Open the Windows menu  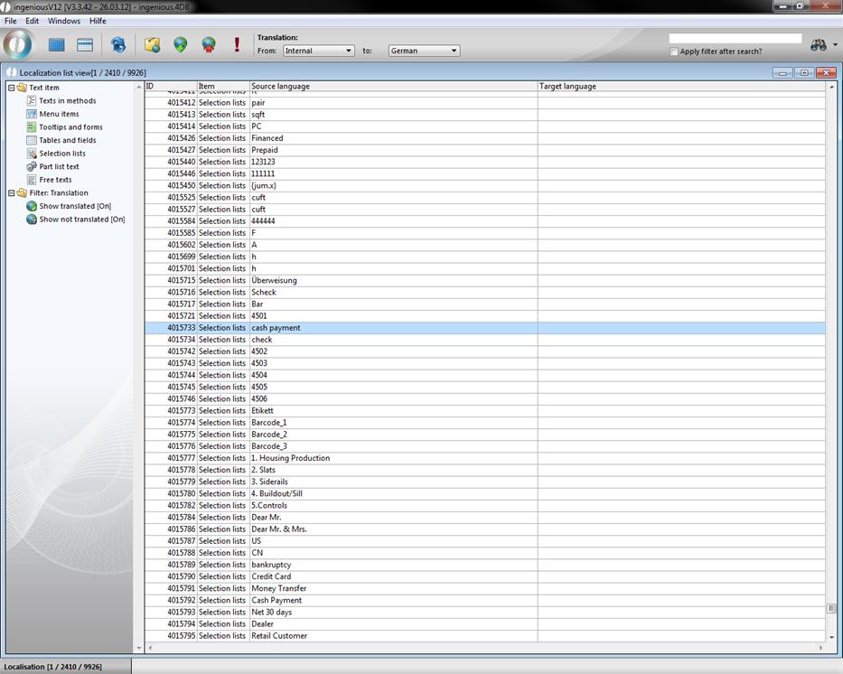click(63, 21)
